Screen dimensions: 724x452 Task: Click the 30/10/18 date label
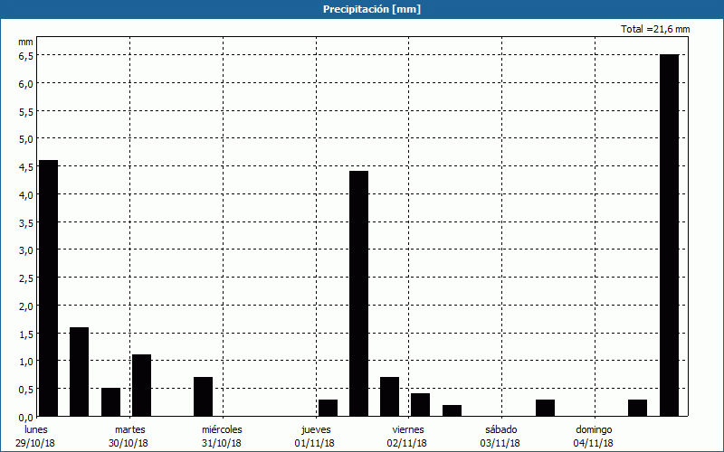129,443
